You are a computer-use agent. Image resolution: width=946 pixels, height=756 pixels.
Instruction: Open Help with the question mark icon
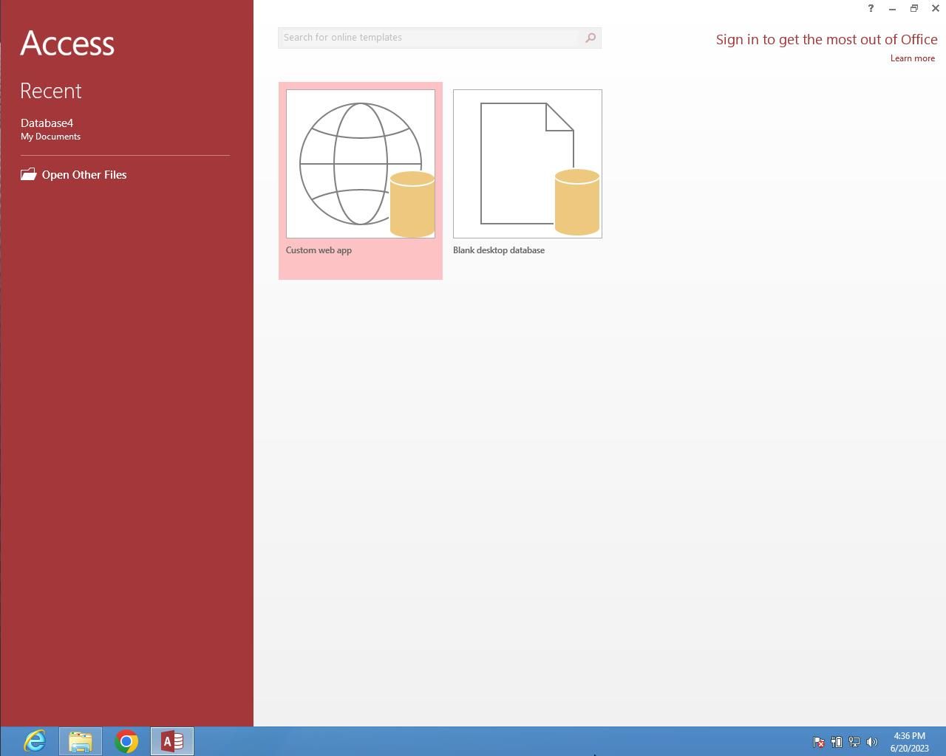(x=870, y=9)
